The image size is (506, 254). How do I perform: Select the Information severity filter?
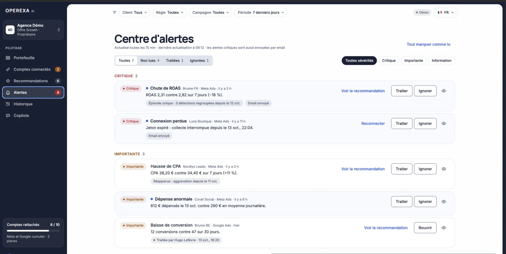(441, 60)
